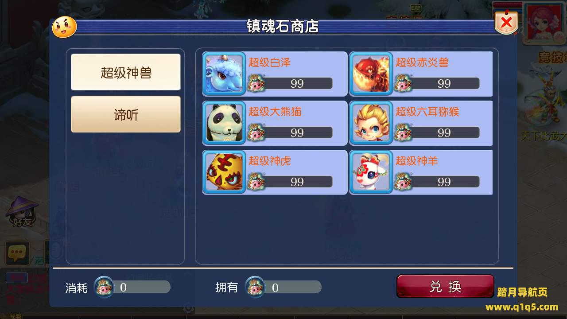Image resolution: width=567 pixels, height=319 pixels.
Task: Open the chat speech bubble icon
Action: point(17,253)
